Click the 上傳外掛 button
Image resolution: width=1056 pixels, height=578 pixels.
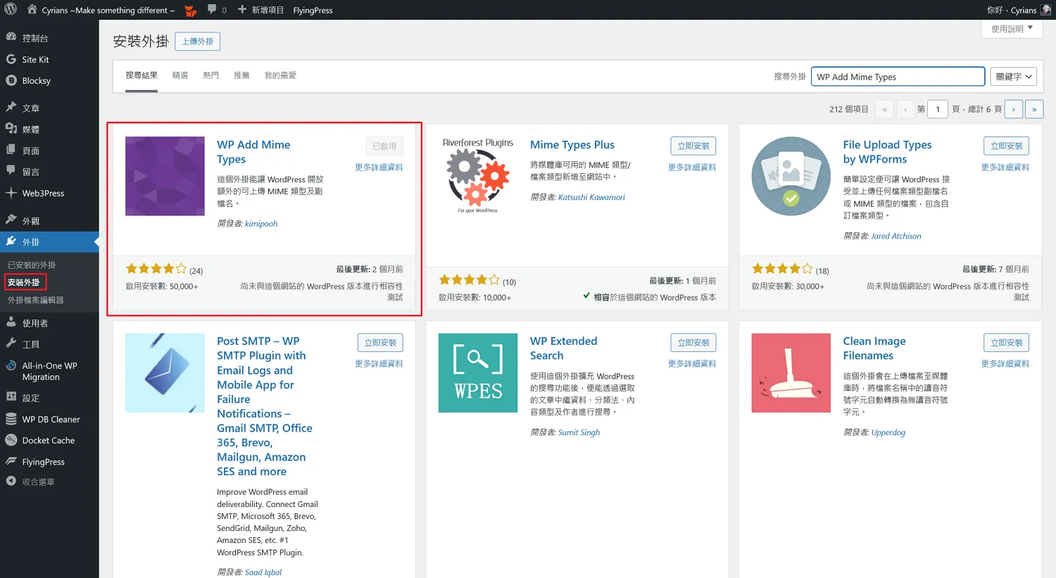(x=197, y=41)
